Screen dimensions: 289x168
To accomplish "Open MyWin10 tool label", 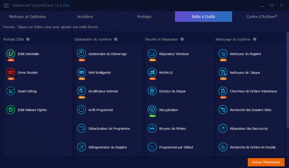I will click(166, 72).
